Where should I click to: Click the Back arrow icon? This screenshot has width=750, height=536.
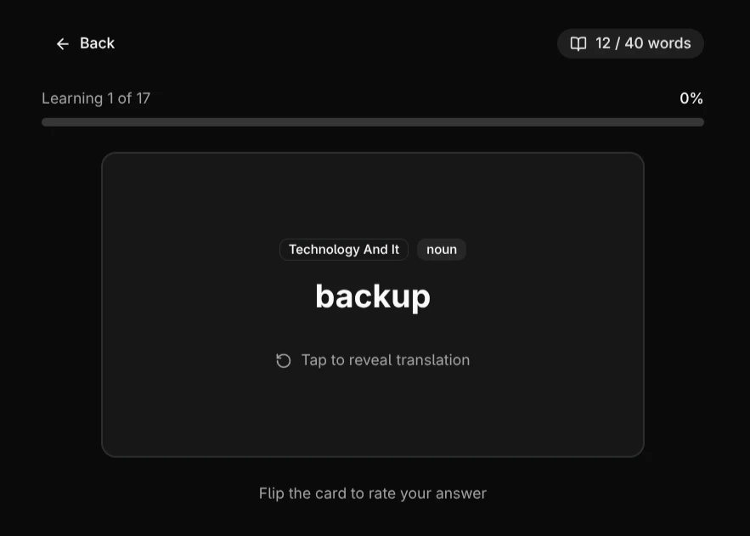click(x=62, y=43)
